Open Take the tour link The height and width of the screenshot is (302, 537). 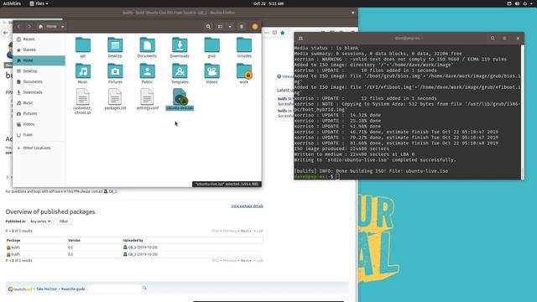47,289
